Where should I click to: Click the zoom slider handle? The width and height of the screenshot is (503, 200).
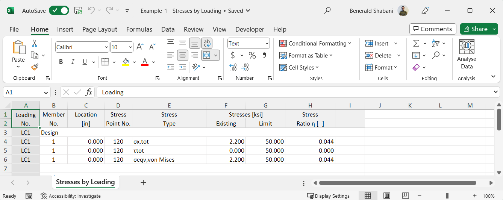[x=447, y=196]
